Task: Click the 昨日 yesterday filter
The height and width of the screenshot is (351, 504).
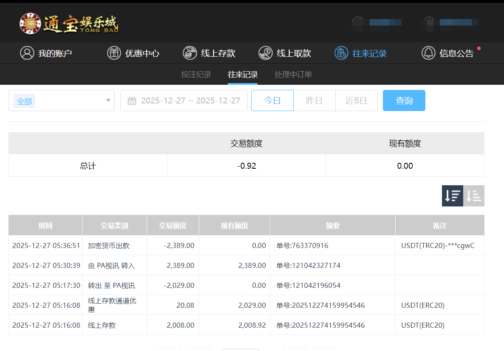Action: click(314, 100)
